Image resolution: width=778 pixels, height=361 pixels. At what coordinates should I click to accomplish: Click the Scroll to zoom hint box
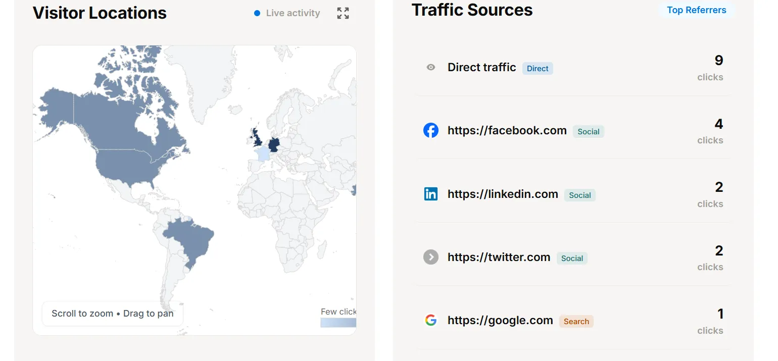(113, 314)
